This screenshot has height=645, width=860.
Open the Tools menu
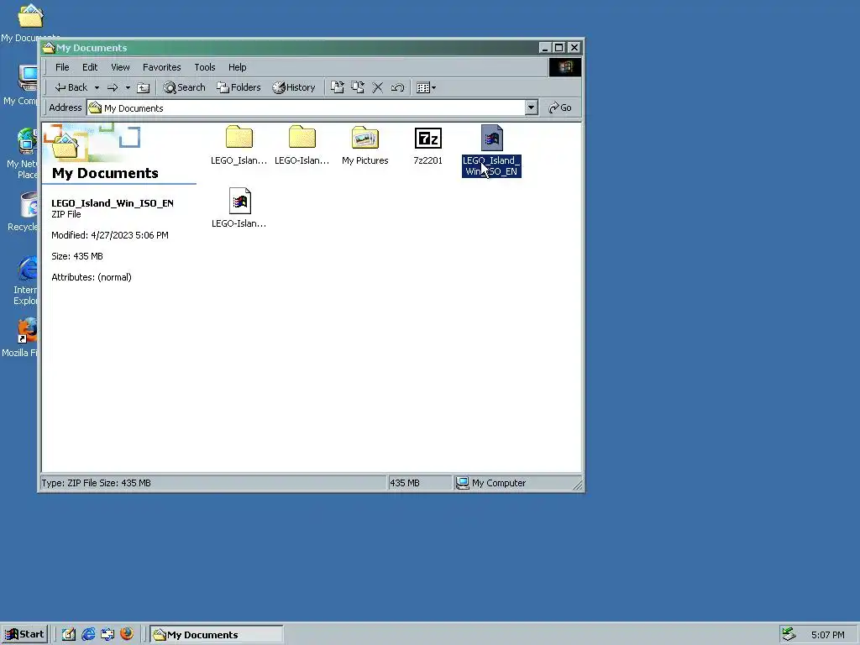click(204, 67)
